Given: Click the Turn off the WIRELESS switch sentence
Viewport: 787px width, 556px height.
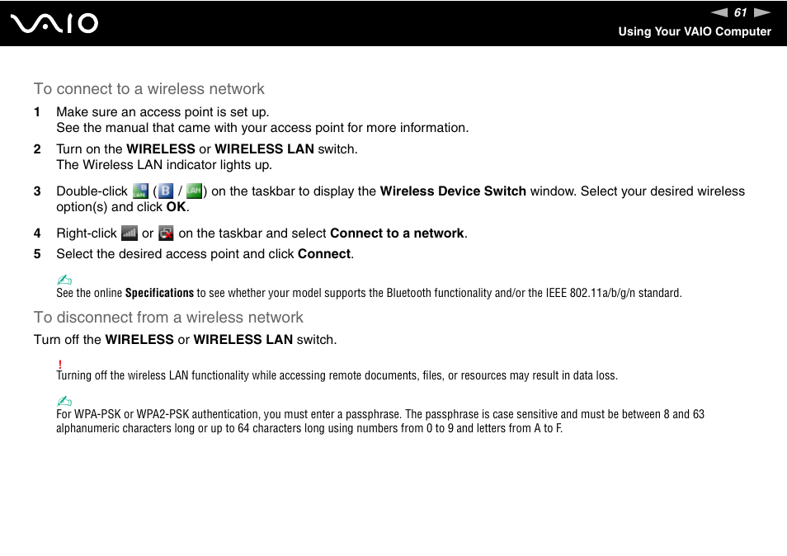Looking at the screenshot, I should click(x=186, y=340).
